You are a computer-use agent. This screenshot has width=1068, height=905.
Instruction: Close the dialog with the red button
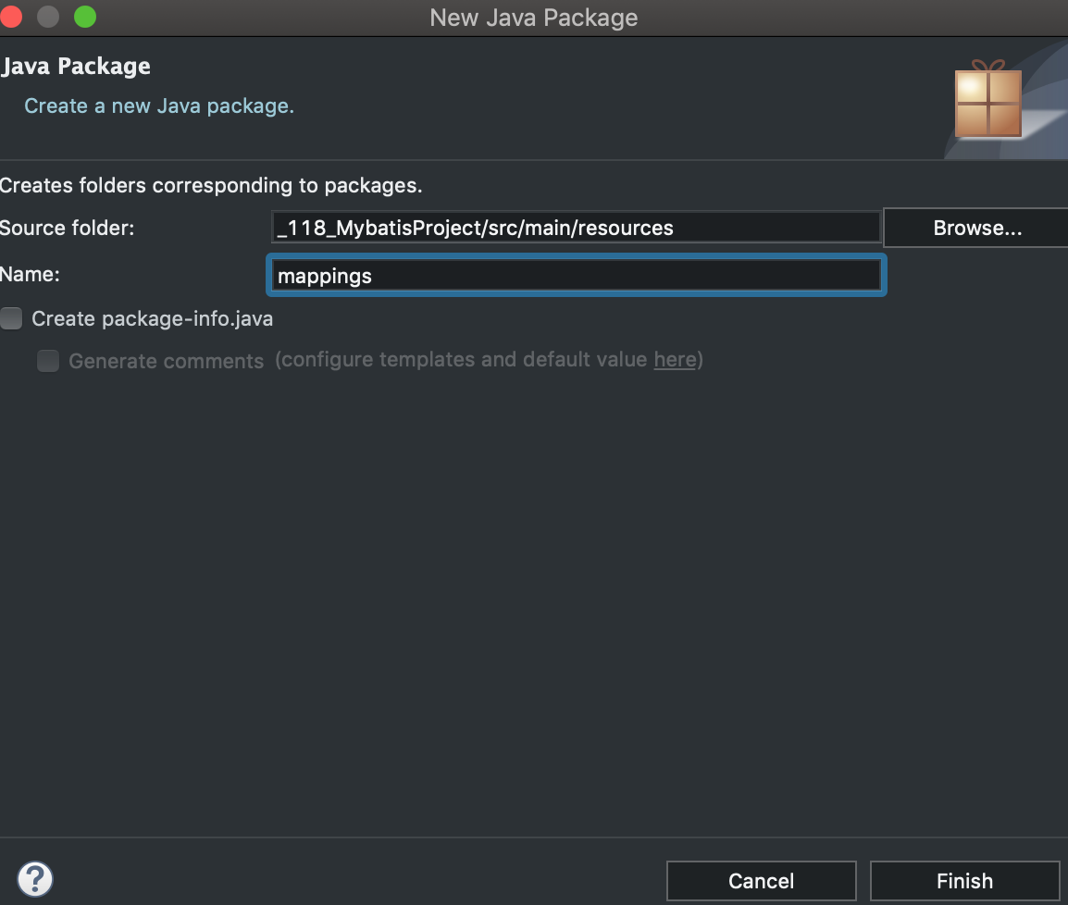(x=11, y=17)
